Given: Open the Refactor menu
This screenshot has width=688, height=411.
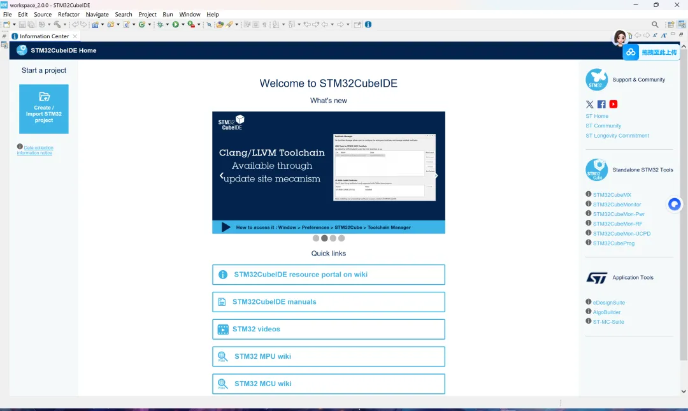Looking at the screenshot, I should point(68,15).
